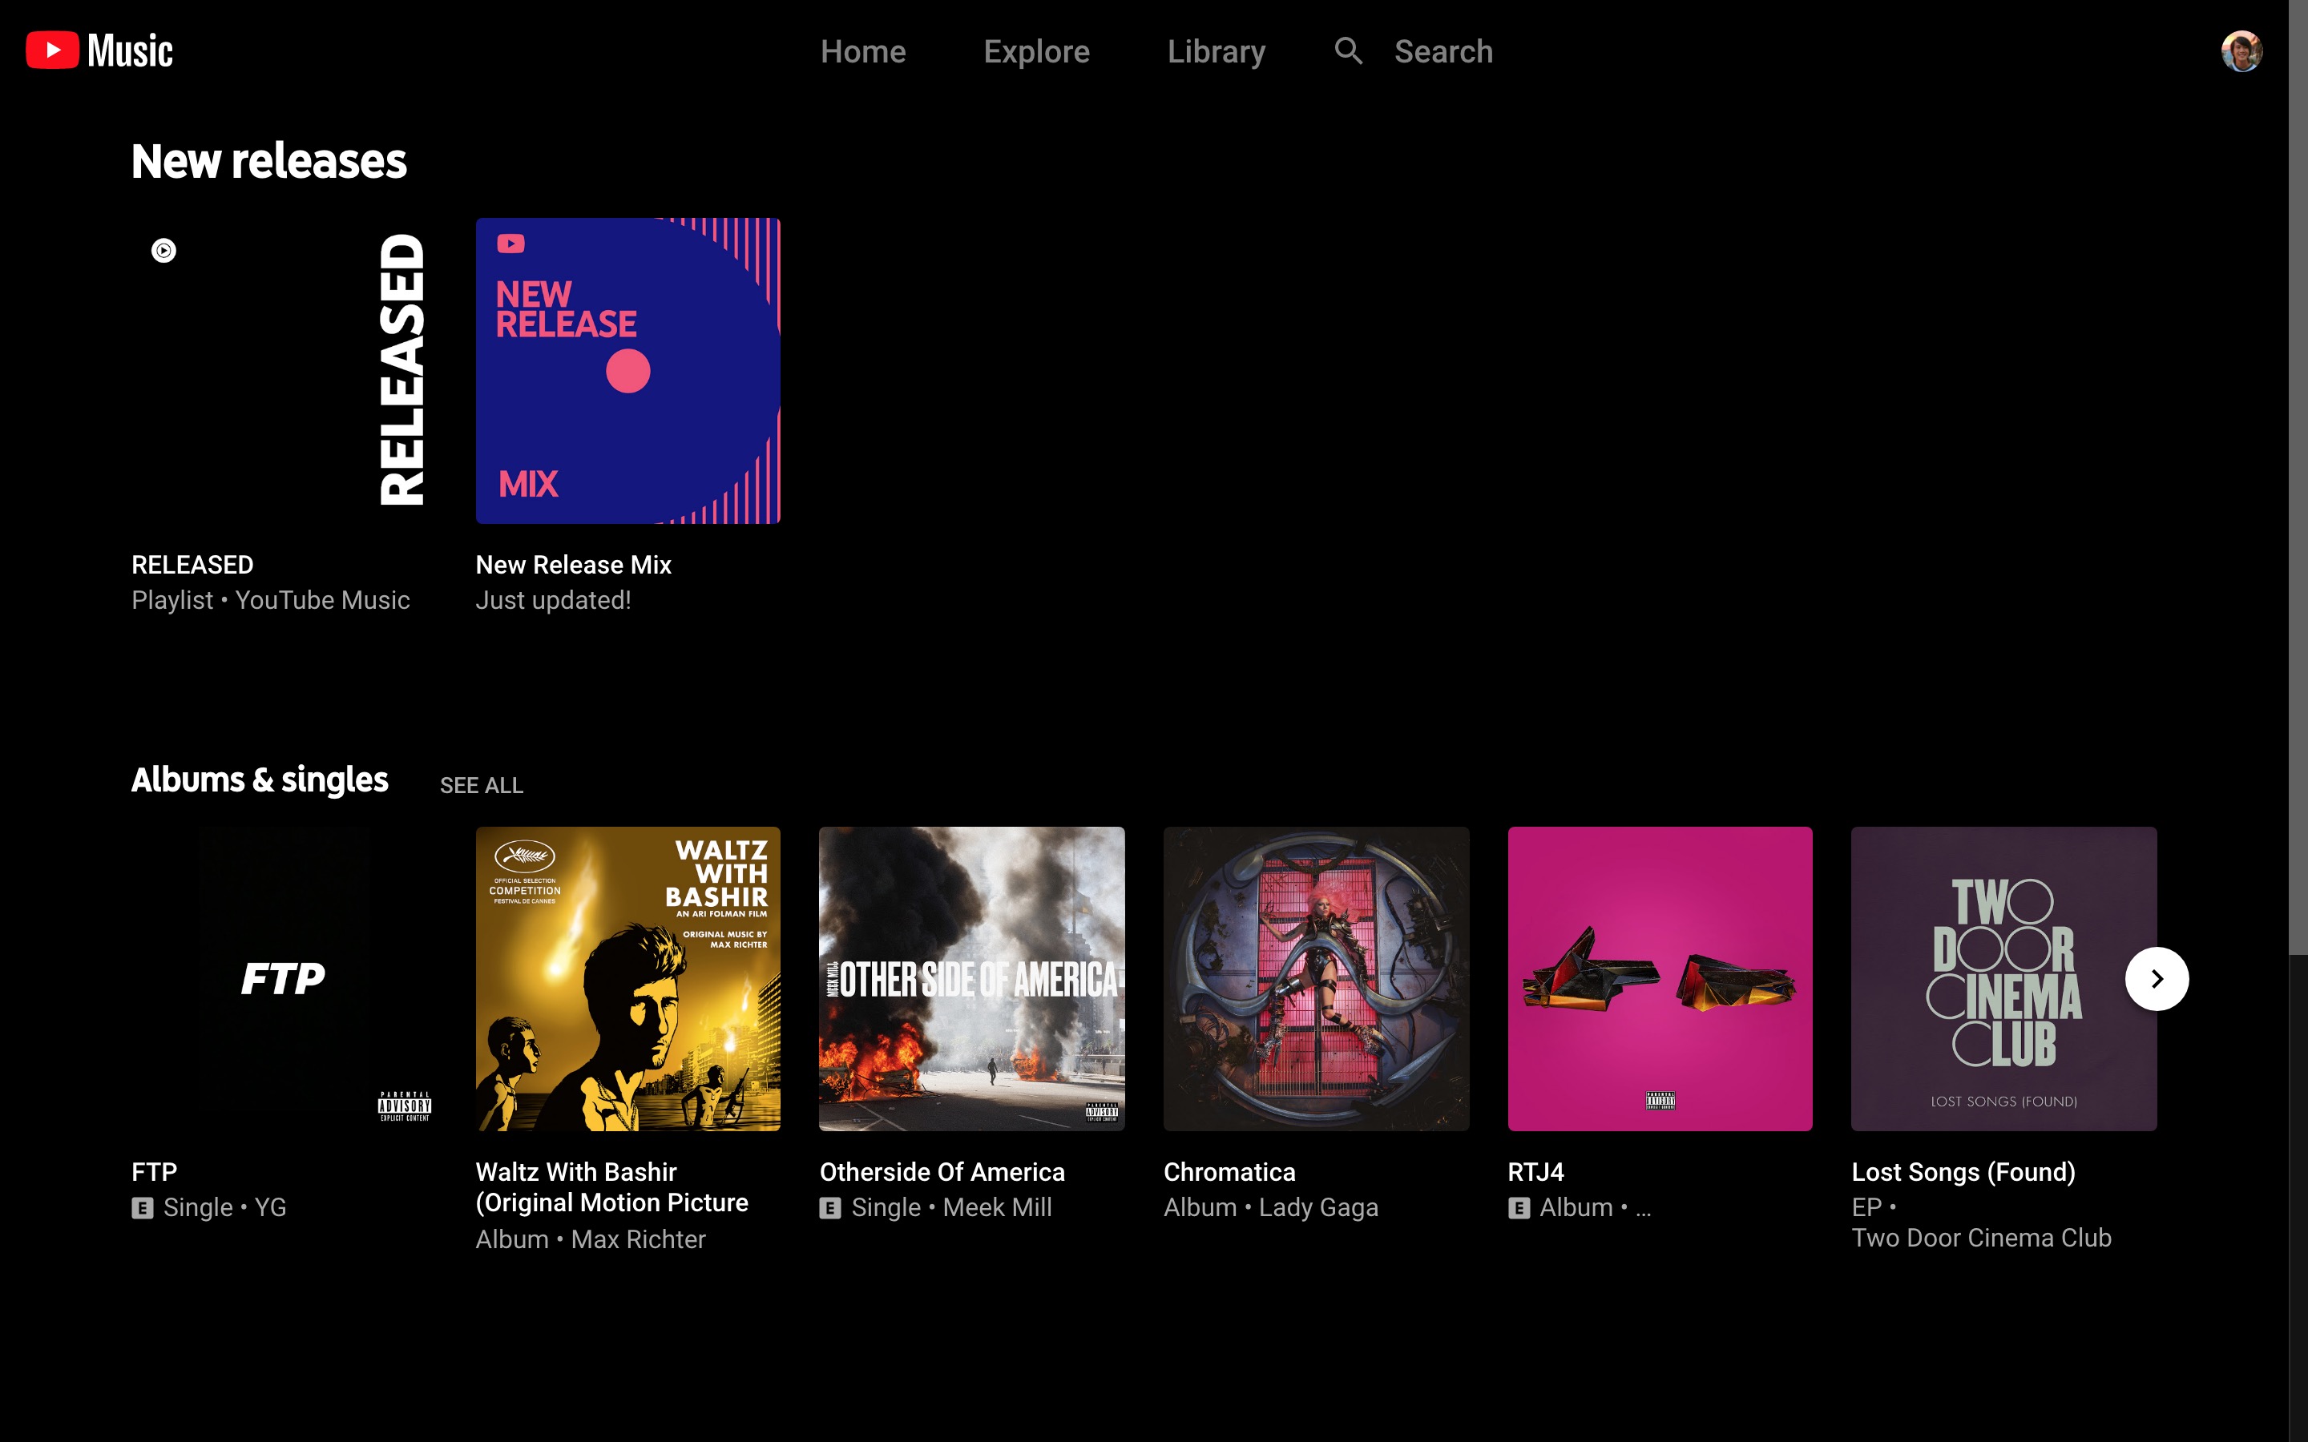The height and width of the screenshot is (1442, 2308).
Task: Open the search icon in the header
Action: coord(1348,50)
